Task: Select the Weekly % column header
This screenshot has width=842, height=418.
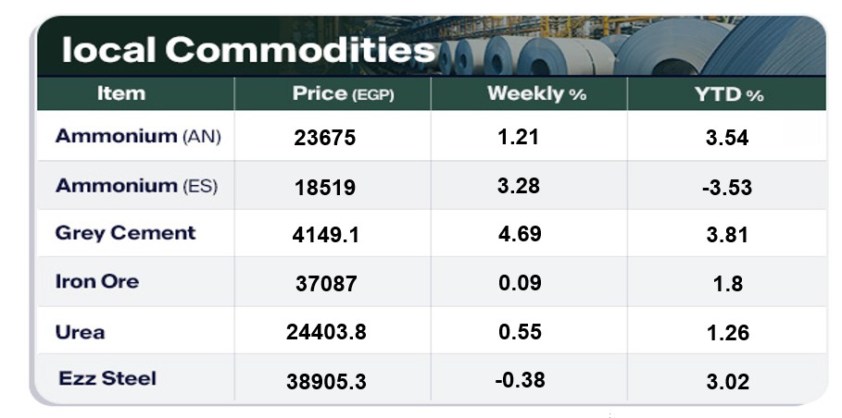Action: click(x=536, y=93)
